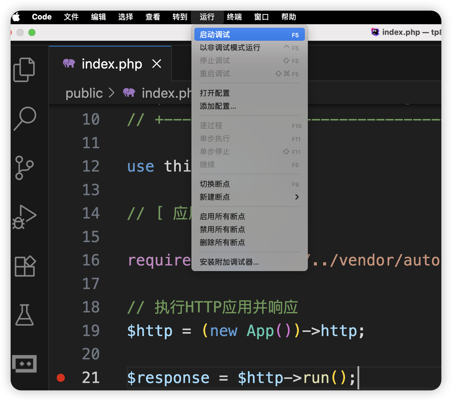Open the Extensions panel
Screen dimensions: 452x401
[24, 266]
